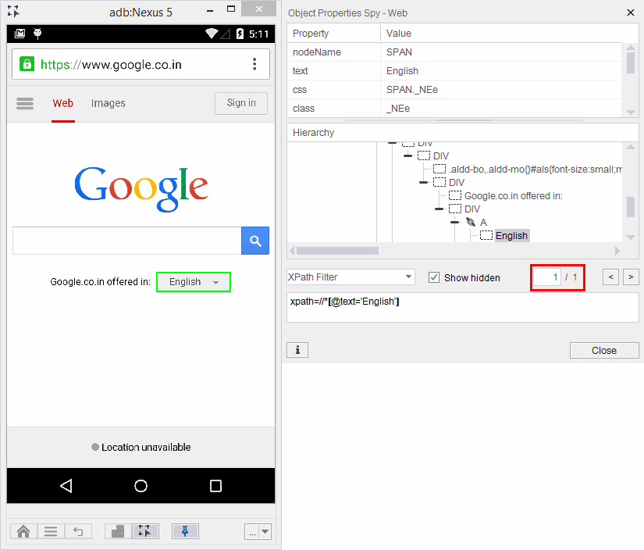Tap the Sign in button
This screenshot has width=644, height=550.
(x=241, y=103)
